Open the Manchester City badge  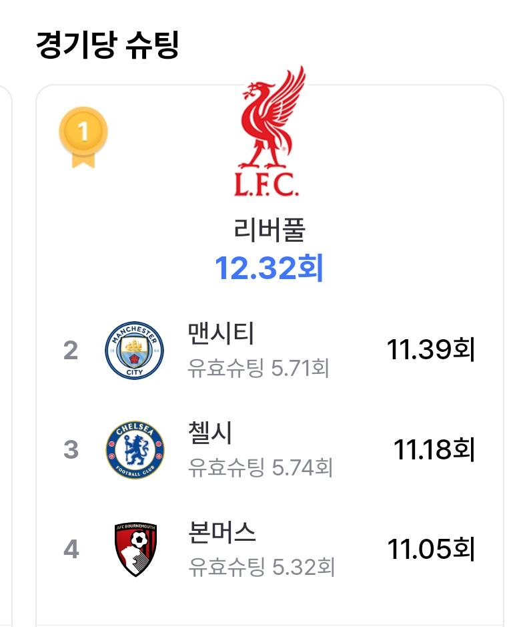tap(134, 351)
